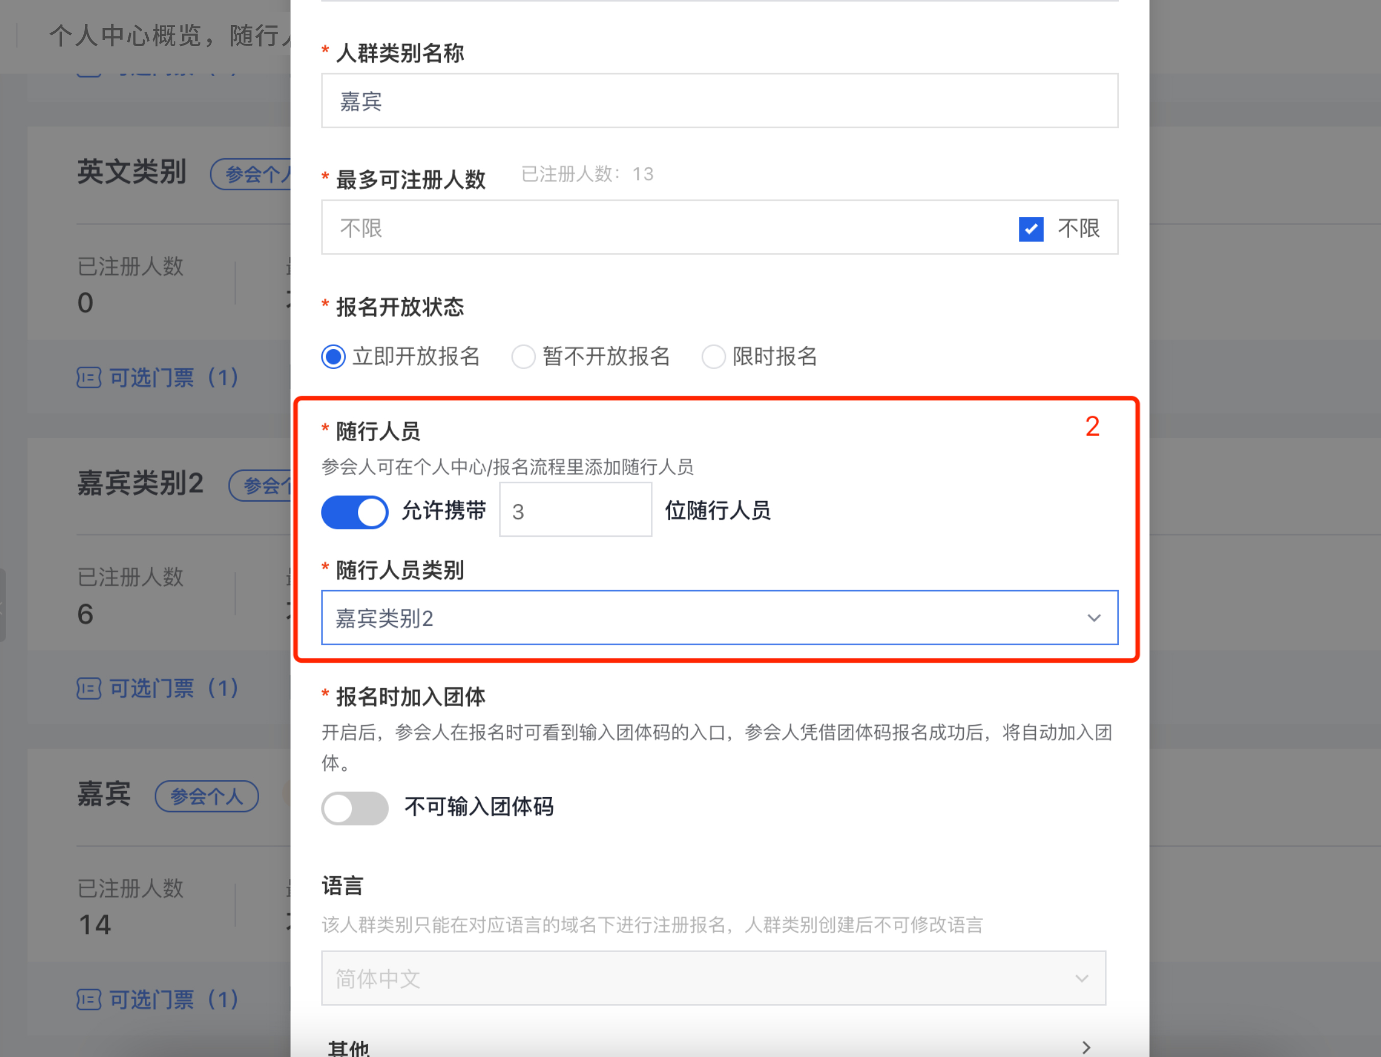Select the 限时报名 radio option

tap(714, 357)
